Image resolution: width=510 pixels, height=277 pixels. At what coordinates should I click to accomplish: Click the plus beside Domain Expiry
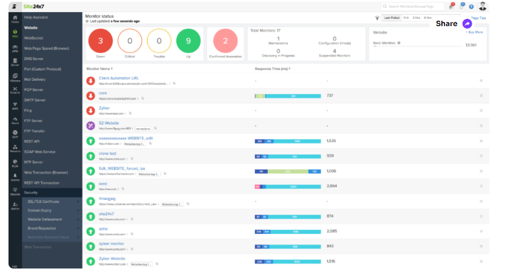tap(78, 211)
